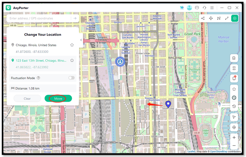Viewport: 246px width, 157px height.
Task: Open the shopping cart icon
Action: [x=182, y=8]
